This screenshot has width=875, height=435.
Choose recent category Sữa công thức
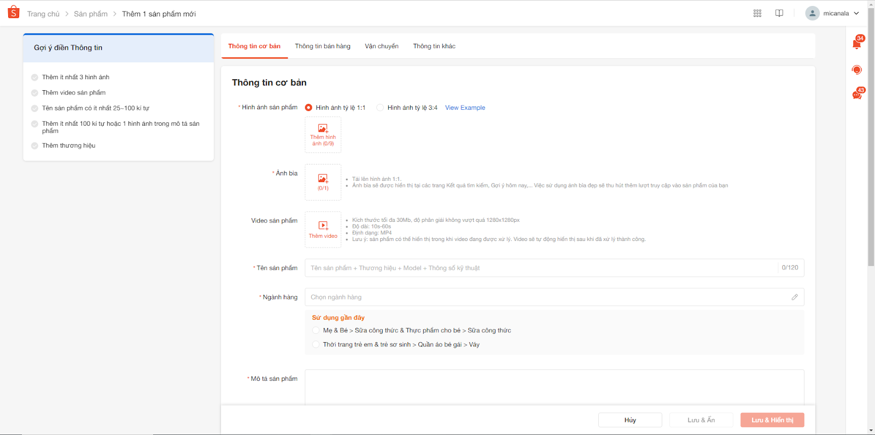pyautogui.click(x=316, y=331)
